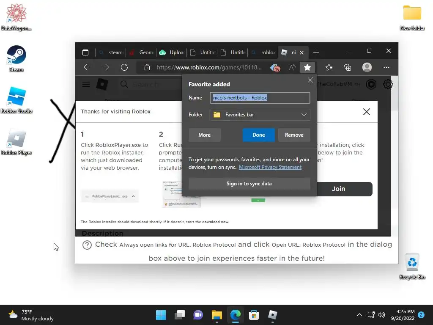Image resolution: width=433 pixels, height=325 pixels.
Task: Open Task View on the taskbar
Action: 179,315
